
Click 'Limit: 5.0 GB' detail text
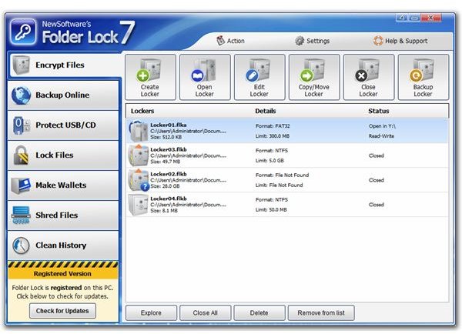tap(270, 161)
